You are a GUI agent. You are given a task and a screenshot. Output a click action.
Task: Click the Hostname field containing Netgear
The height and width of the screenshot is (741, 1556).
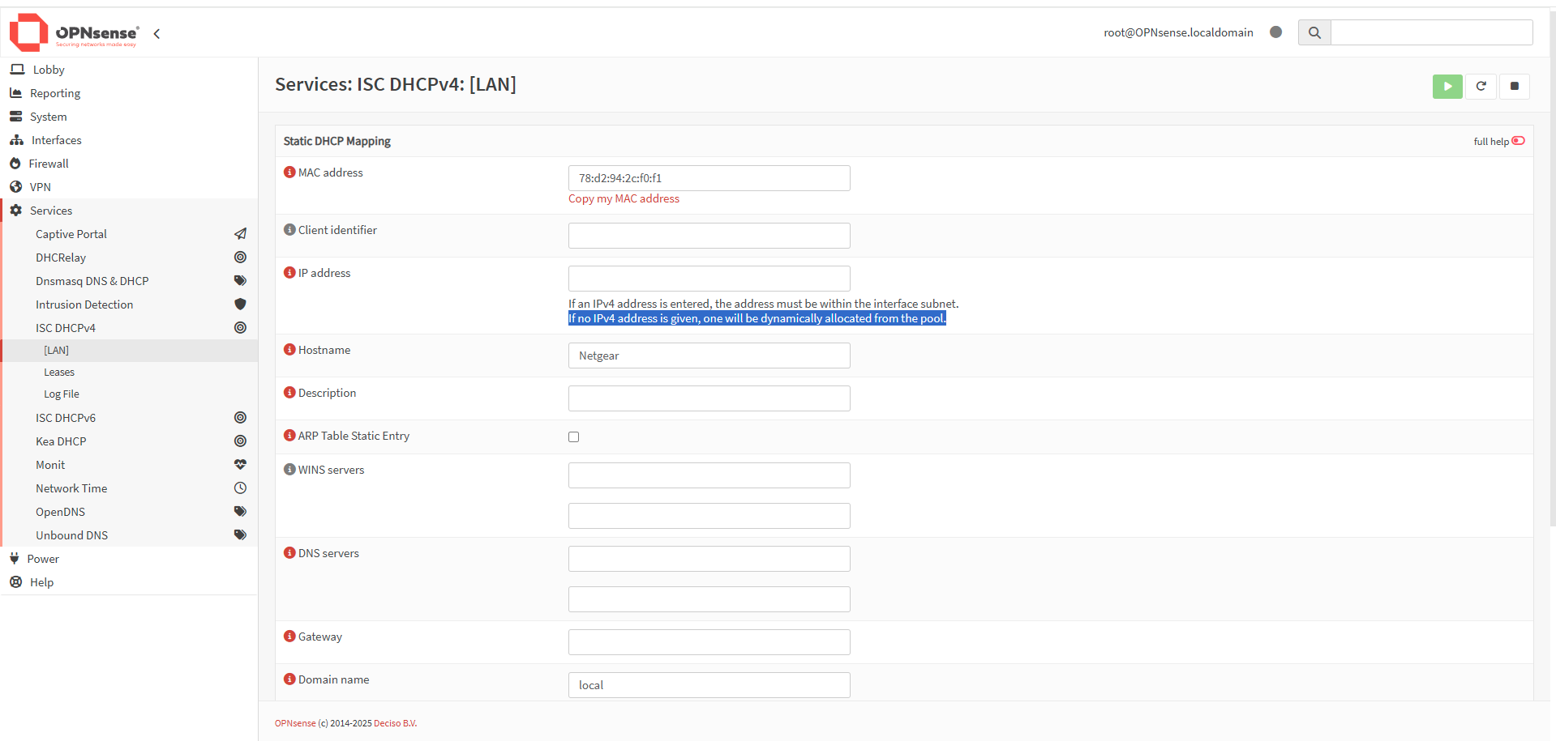point(709,356)
